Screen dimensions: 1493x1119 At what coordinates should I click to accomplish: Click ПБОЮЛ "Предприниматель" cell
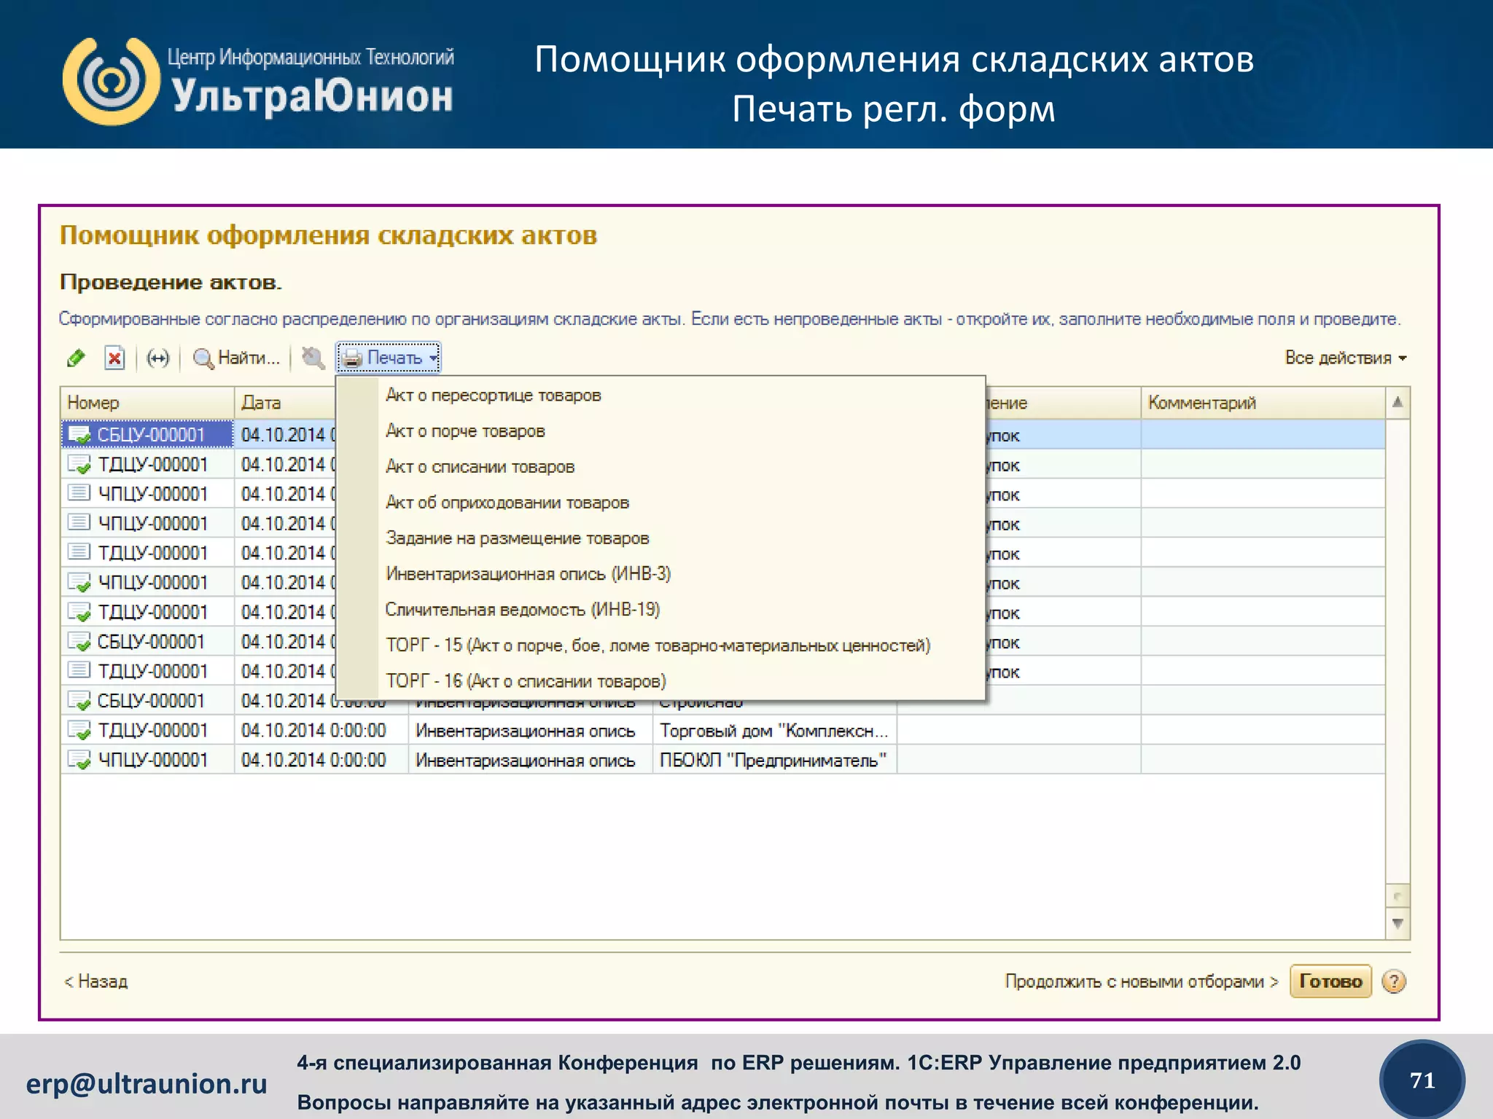pos(774,760)
